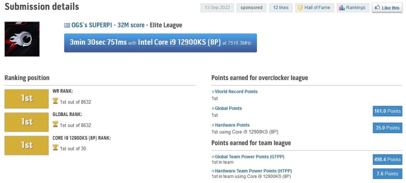Click the 161.0 Points badge
The height and width of the screenshot is (183, 406).
click(x=387, y=111)
